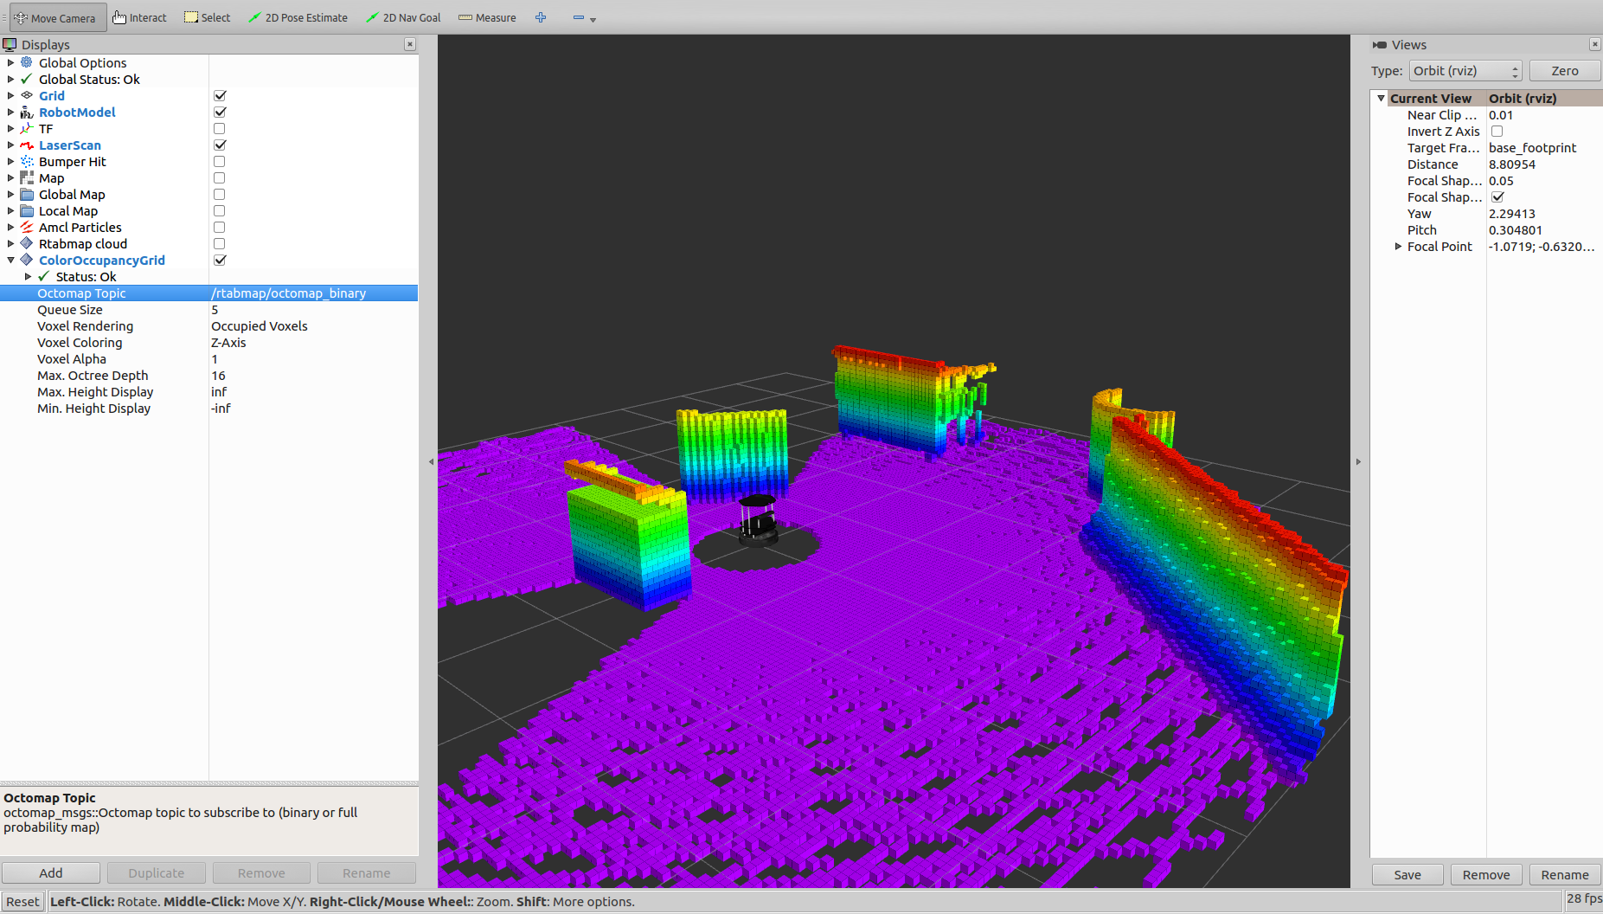
Task: Click the Add button to add a display
Action: (x=51, y=872)
